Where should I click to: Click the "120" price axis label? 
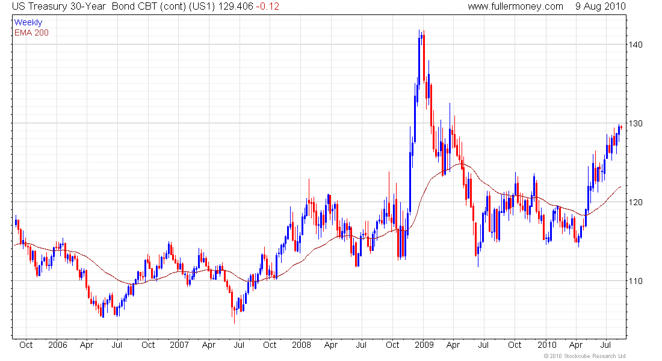click(636, 202)
